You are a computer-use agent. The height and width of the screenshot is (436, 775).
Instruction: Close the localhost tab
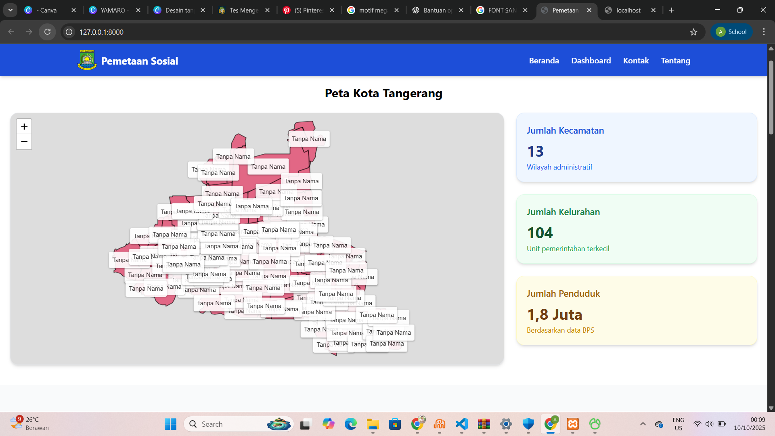pyautogui.click(x=654, y=10)
